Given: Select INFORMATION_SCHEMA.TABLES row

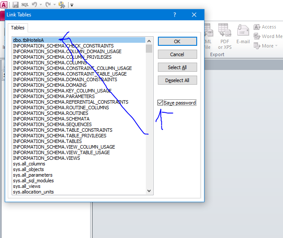Looking at the screenshot, I should (x=79, y=141).
